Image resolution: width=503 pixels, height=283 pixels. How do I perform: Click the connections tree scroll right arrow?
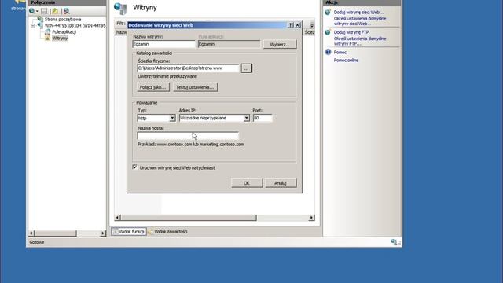(103, 233)
